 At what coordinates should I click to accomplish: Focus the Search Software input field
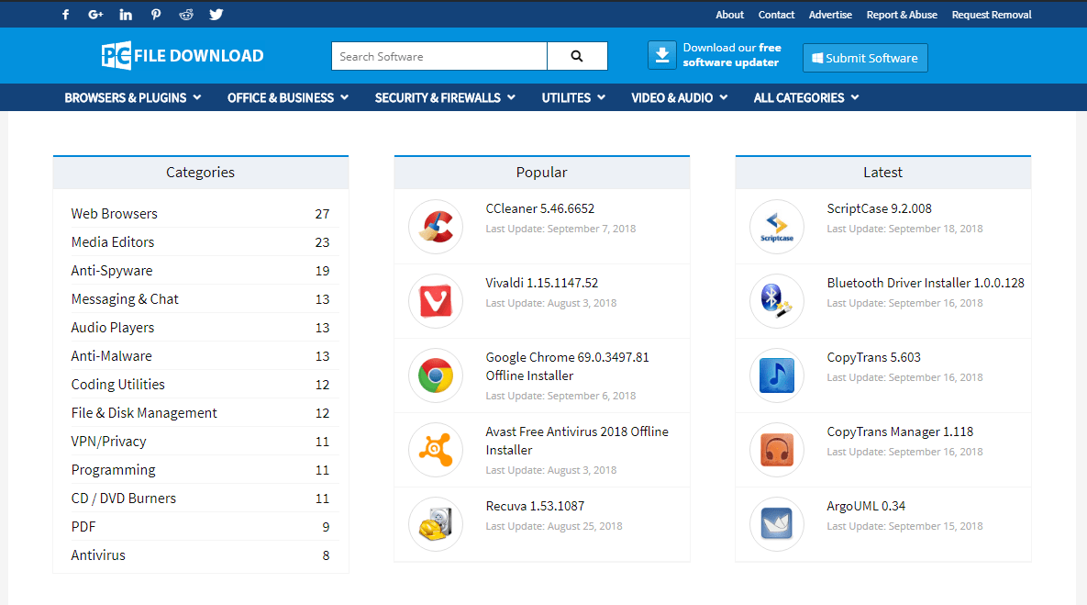pyautogui.click(x=439, y=56)
